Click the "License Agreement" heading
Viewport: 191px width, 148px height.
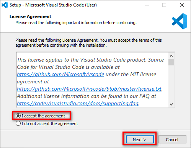[x=30, y=16]
